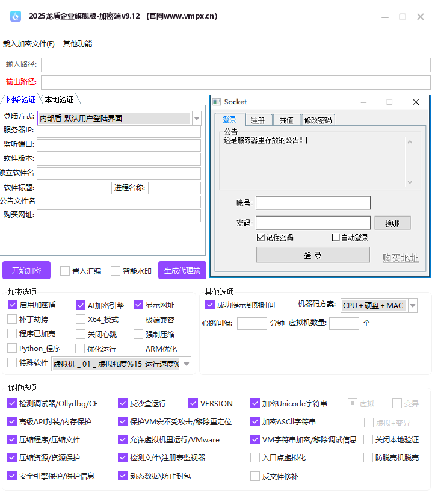This screenshot has width=435, height=499.
Task: Click the 购买网址 input field
Action: (x=119, y=215)
